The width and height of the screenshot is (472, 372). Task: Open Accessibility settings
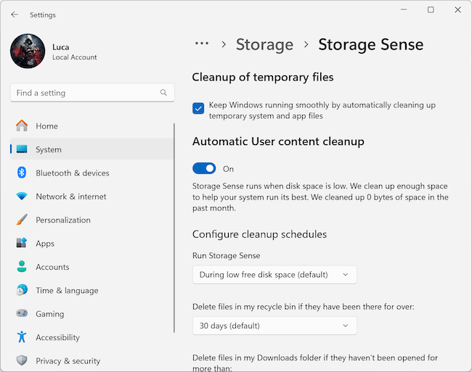pos(91,337)
